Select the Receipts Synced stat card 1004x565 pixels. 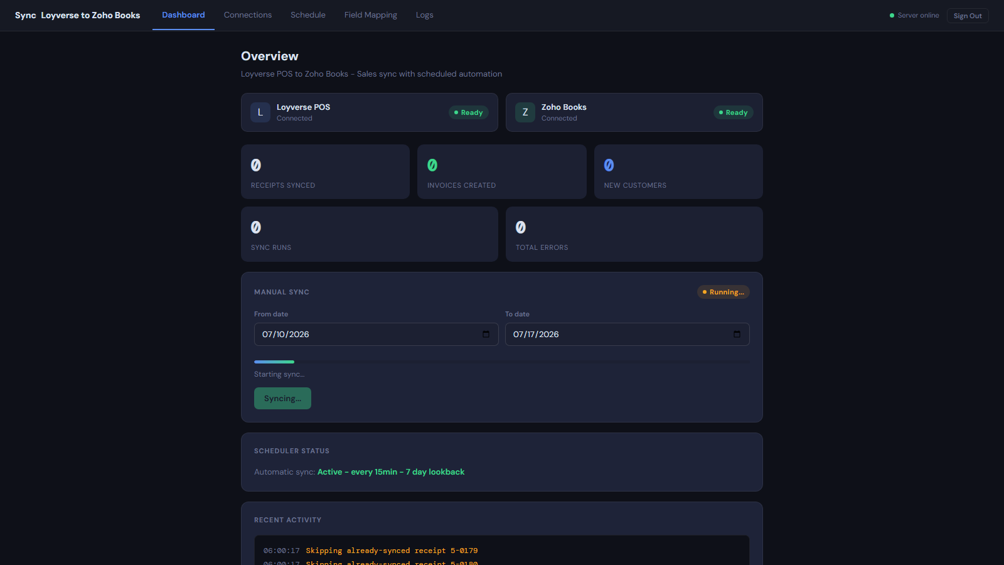pos(325,172)
